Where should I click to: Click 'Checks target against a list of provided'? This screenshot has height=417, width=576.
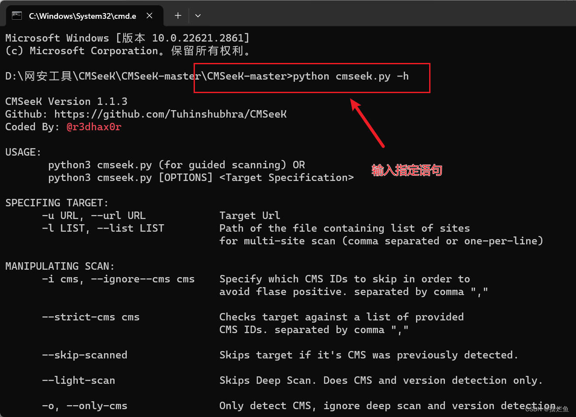pos(342,317)
